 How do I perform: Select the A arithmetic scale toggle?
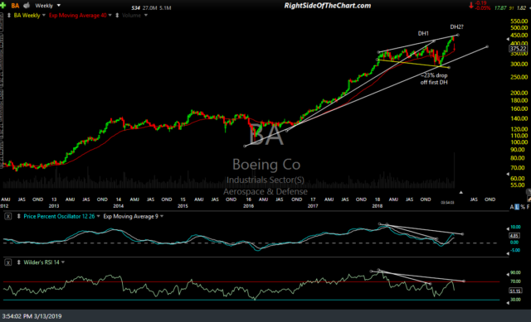point(512,207)
